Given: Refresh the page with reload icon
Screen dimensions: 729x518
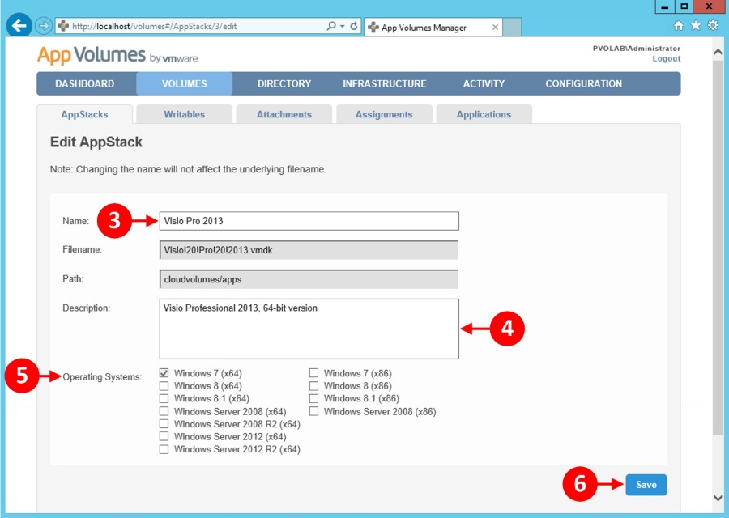Looking at the screenshot, I should 354,26.
